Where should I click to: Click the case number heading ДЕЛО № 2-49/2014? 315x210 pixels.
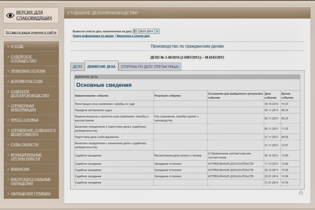tap(187, 57)
